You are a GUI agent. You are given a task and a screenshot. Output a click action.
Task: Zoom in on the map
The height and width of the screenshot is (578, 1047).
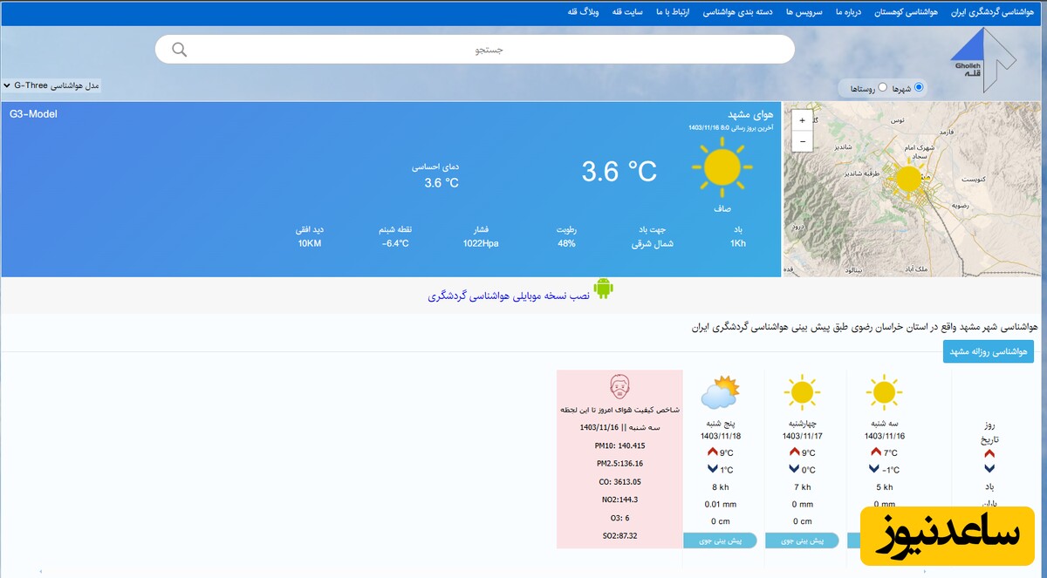click(x=802, y=120)
